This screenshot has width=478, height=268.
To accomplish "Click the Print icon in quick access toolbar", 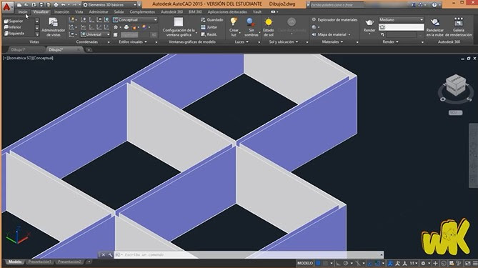I will coord(56,5).
